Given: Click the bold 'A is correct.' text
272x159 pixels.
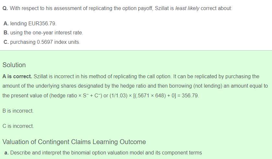Looking at the screenshot, I should [x=17, y=77].
